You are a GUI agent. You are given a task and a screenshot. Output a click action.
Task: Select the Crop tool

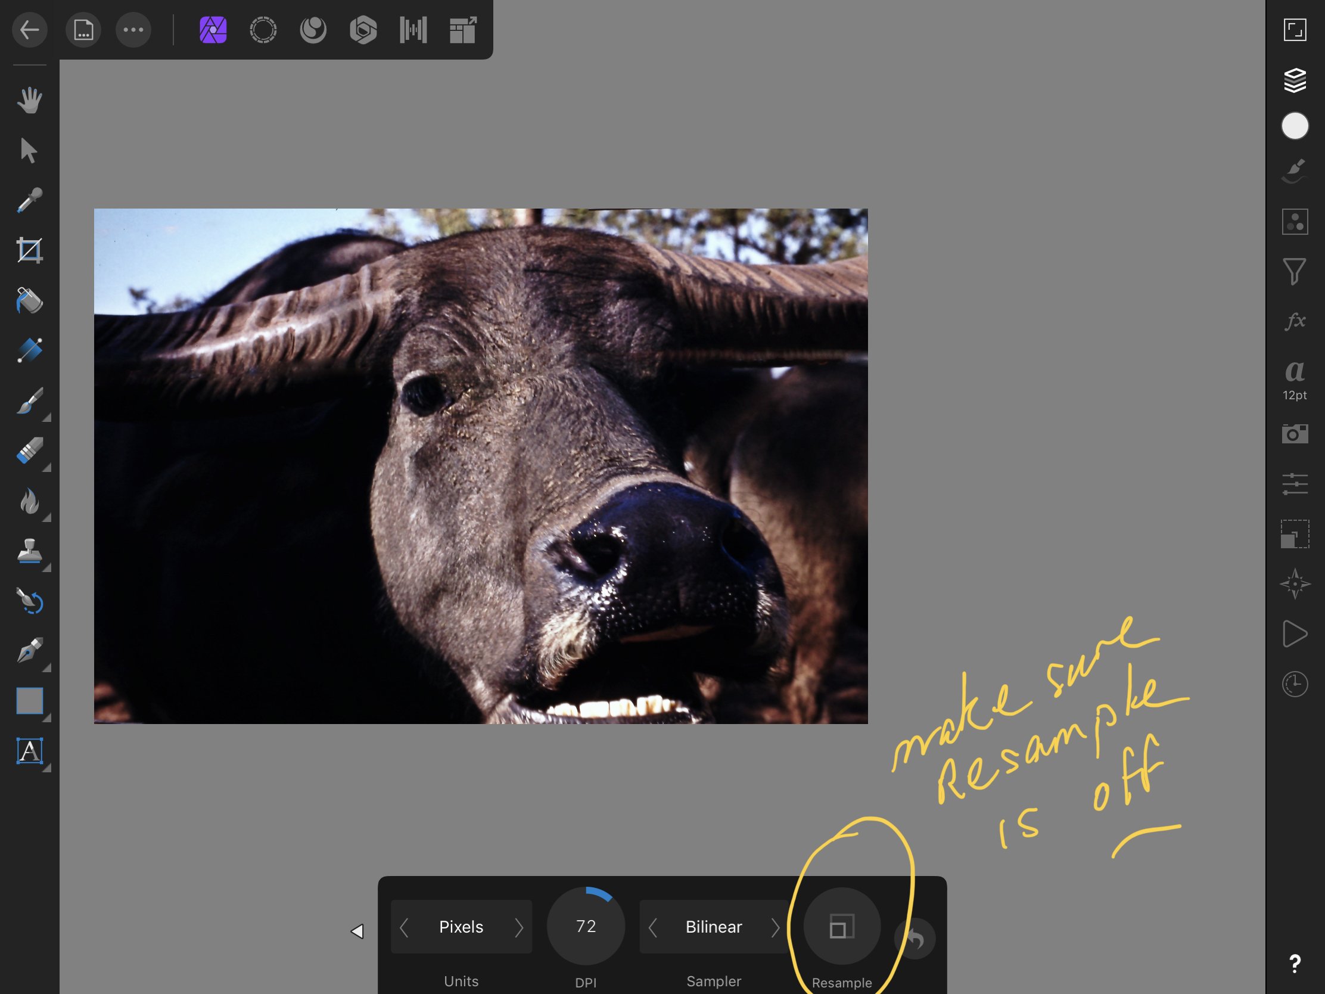pos(29,250)
